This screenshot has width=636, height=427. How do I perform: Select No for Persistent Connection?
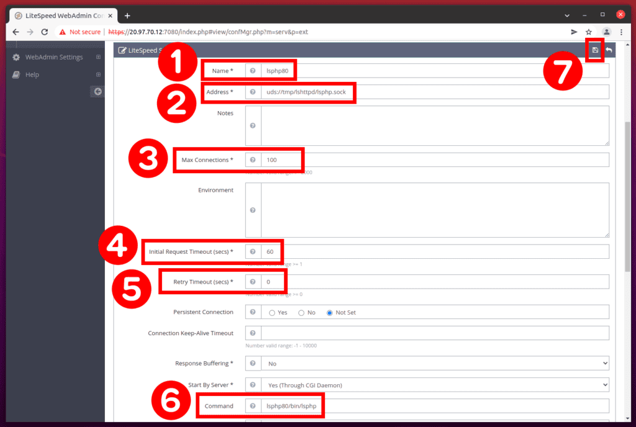click(301, 313)
